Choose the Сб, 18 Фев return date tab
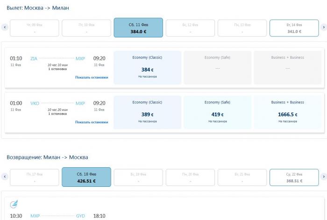 click(86, 177)
